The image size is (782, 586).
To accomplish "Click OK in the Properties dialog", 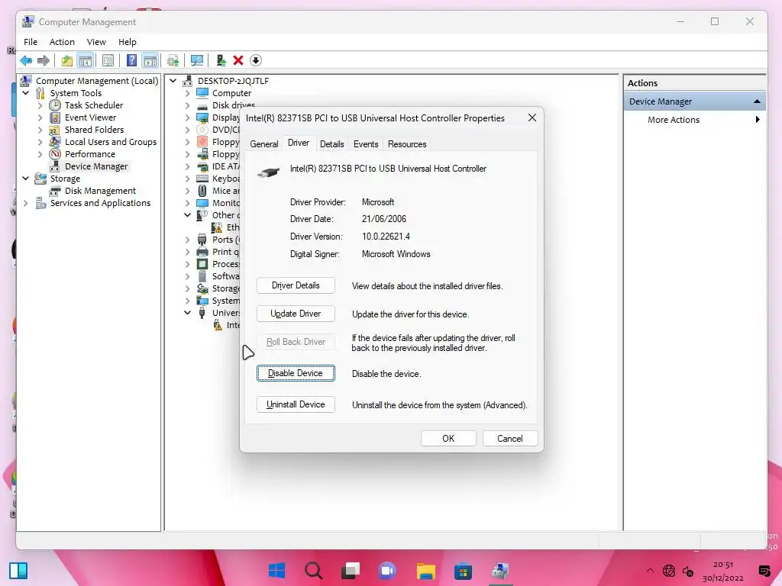I will click(x=448, y=439).
